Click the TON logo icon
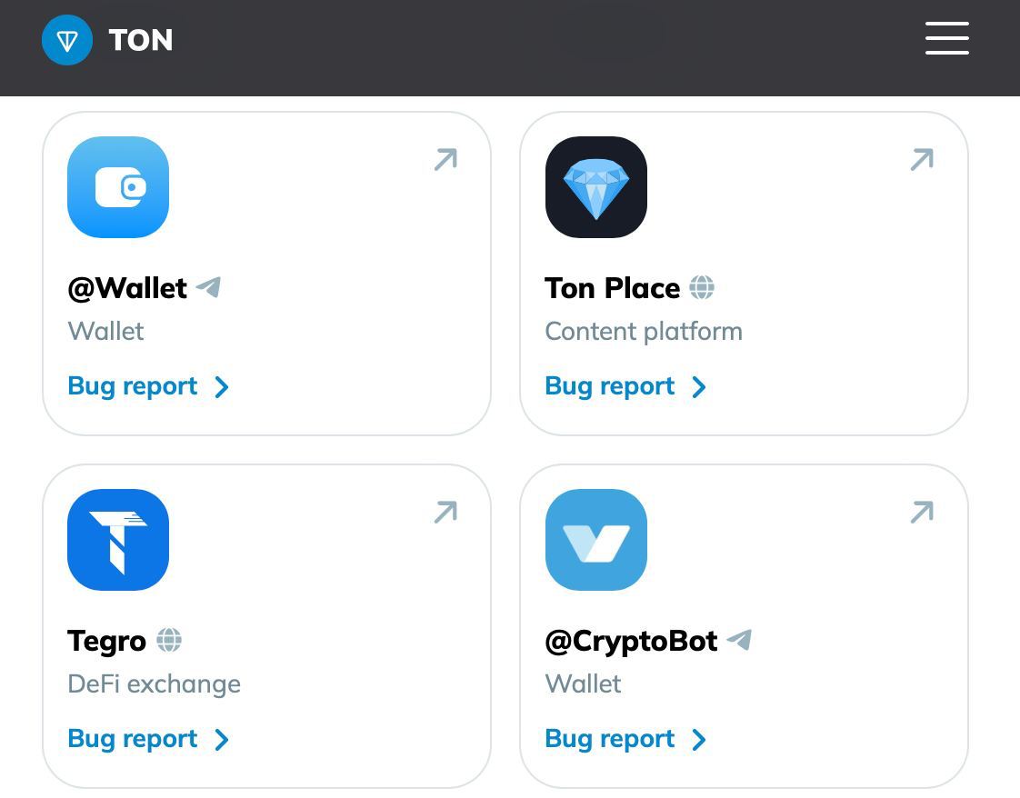Image resolution: width=1020 pixels, height=798 pixels. tap(67, 40)
